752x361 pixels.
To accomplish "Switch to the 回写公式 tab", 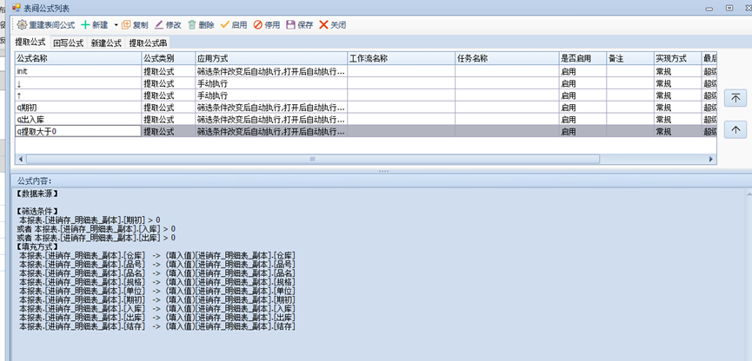I will (x=68, y=43).
